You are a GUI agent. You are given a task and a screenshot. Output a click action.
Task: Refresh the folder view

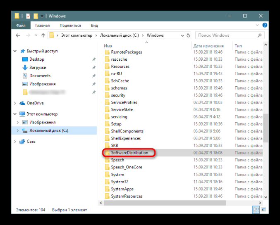coord(188,36)
